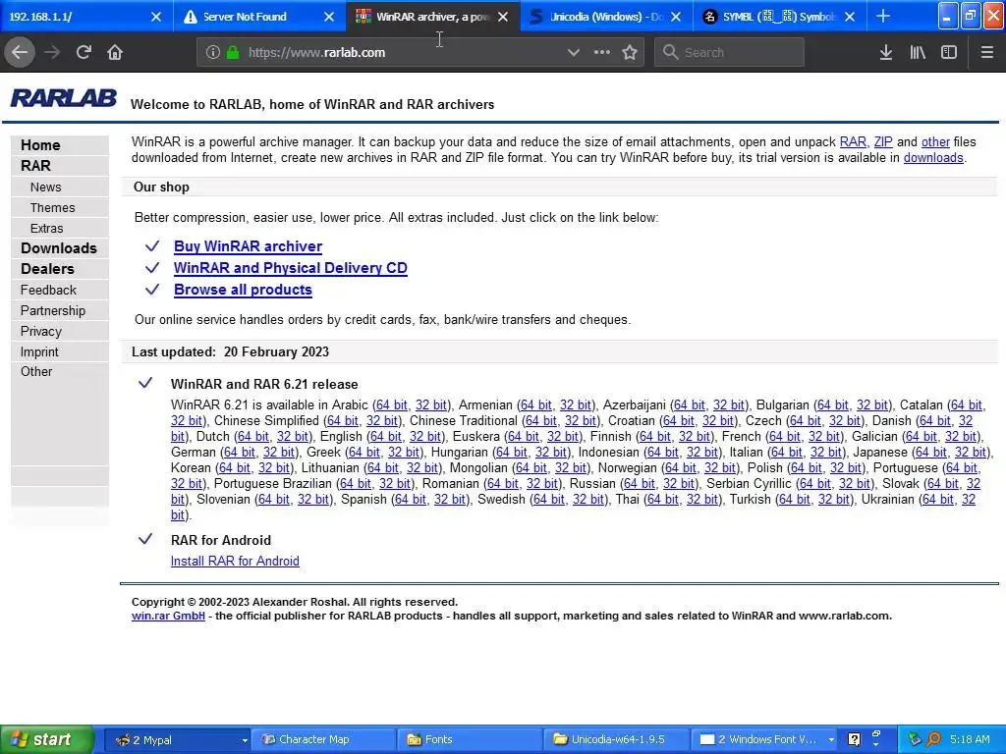1006x754 pixels.
Task: Open the help question mark tray icon
Action: tap(854, 739)
